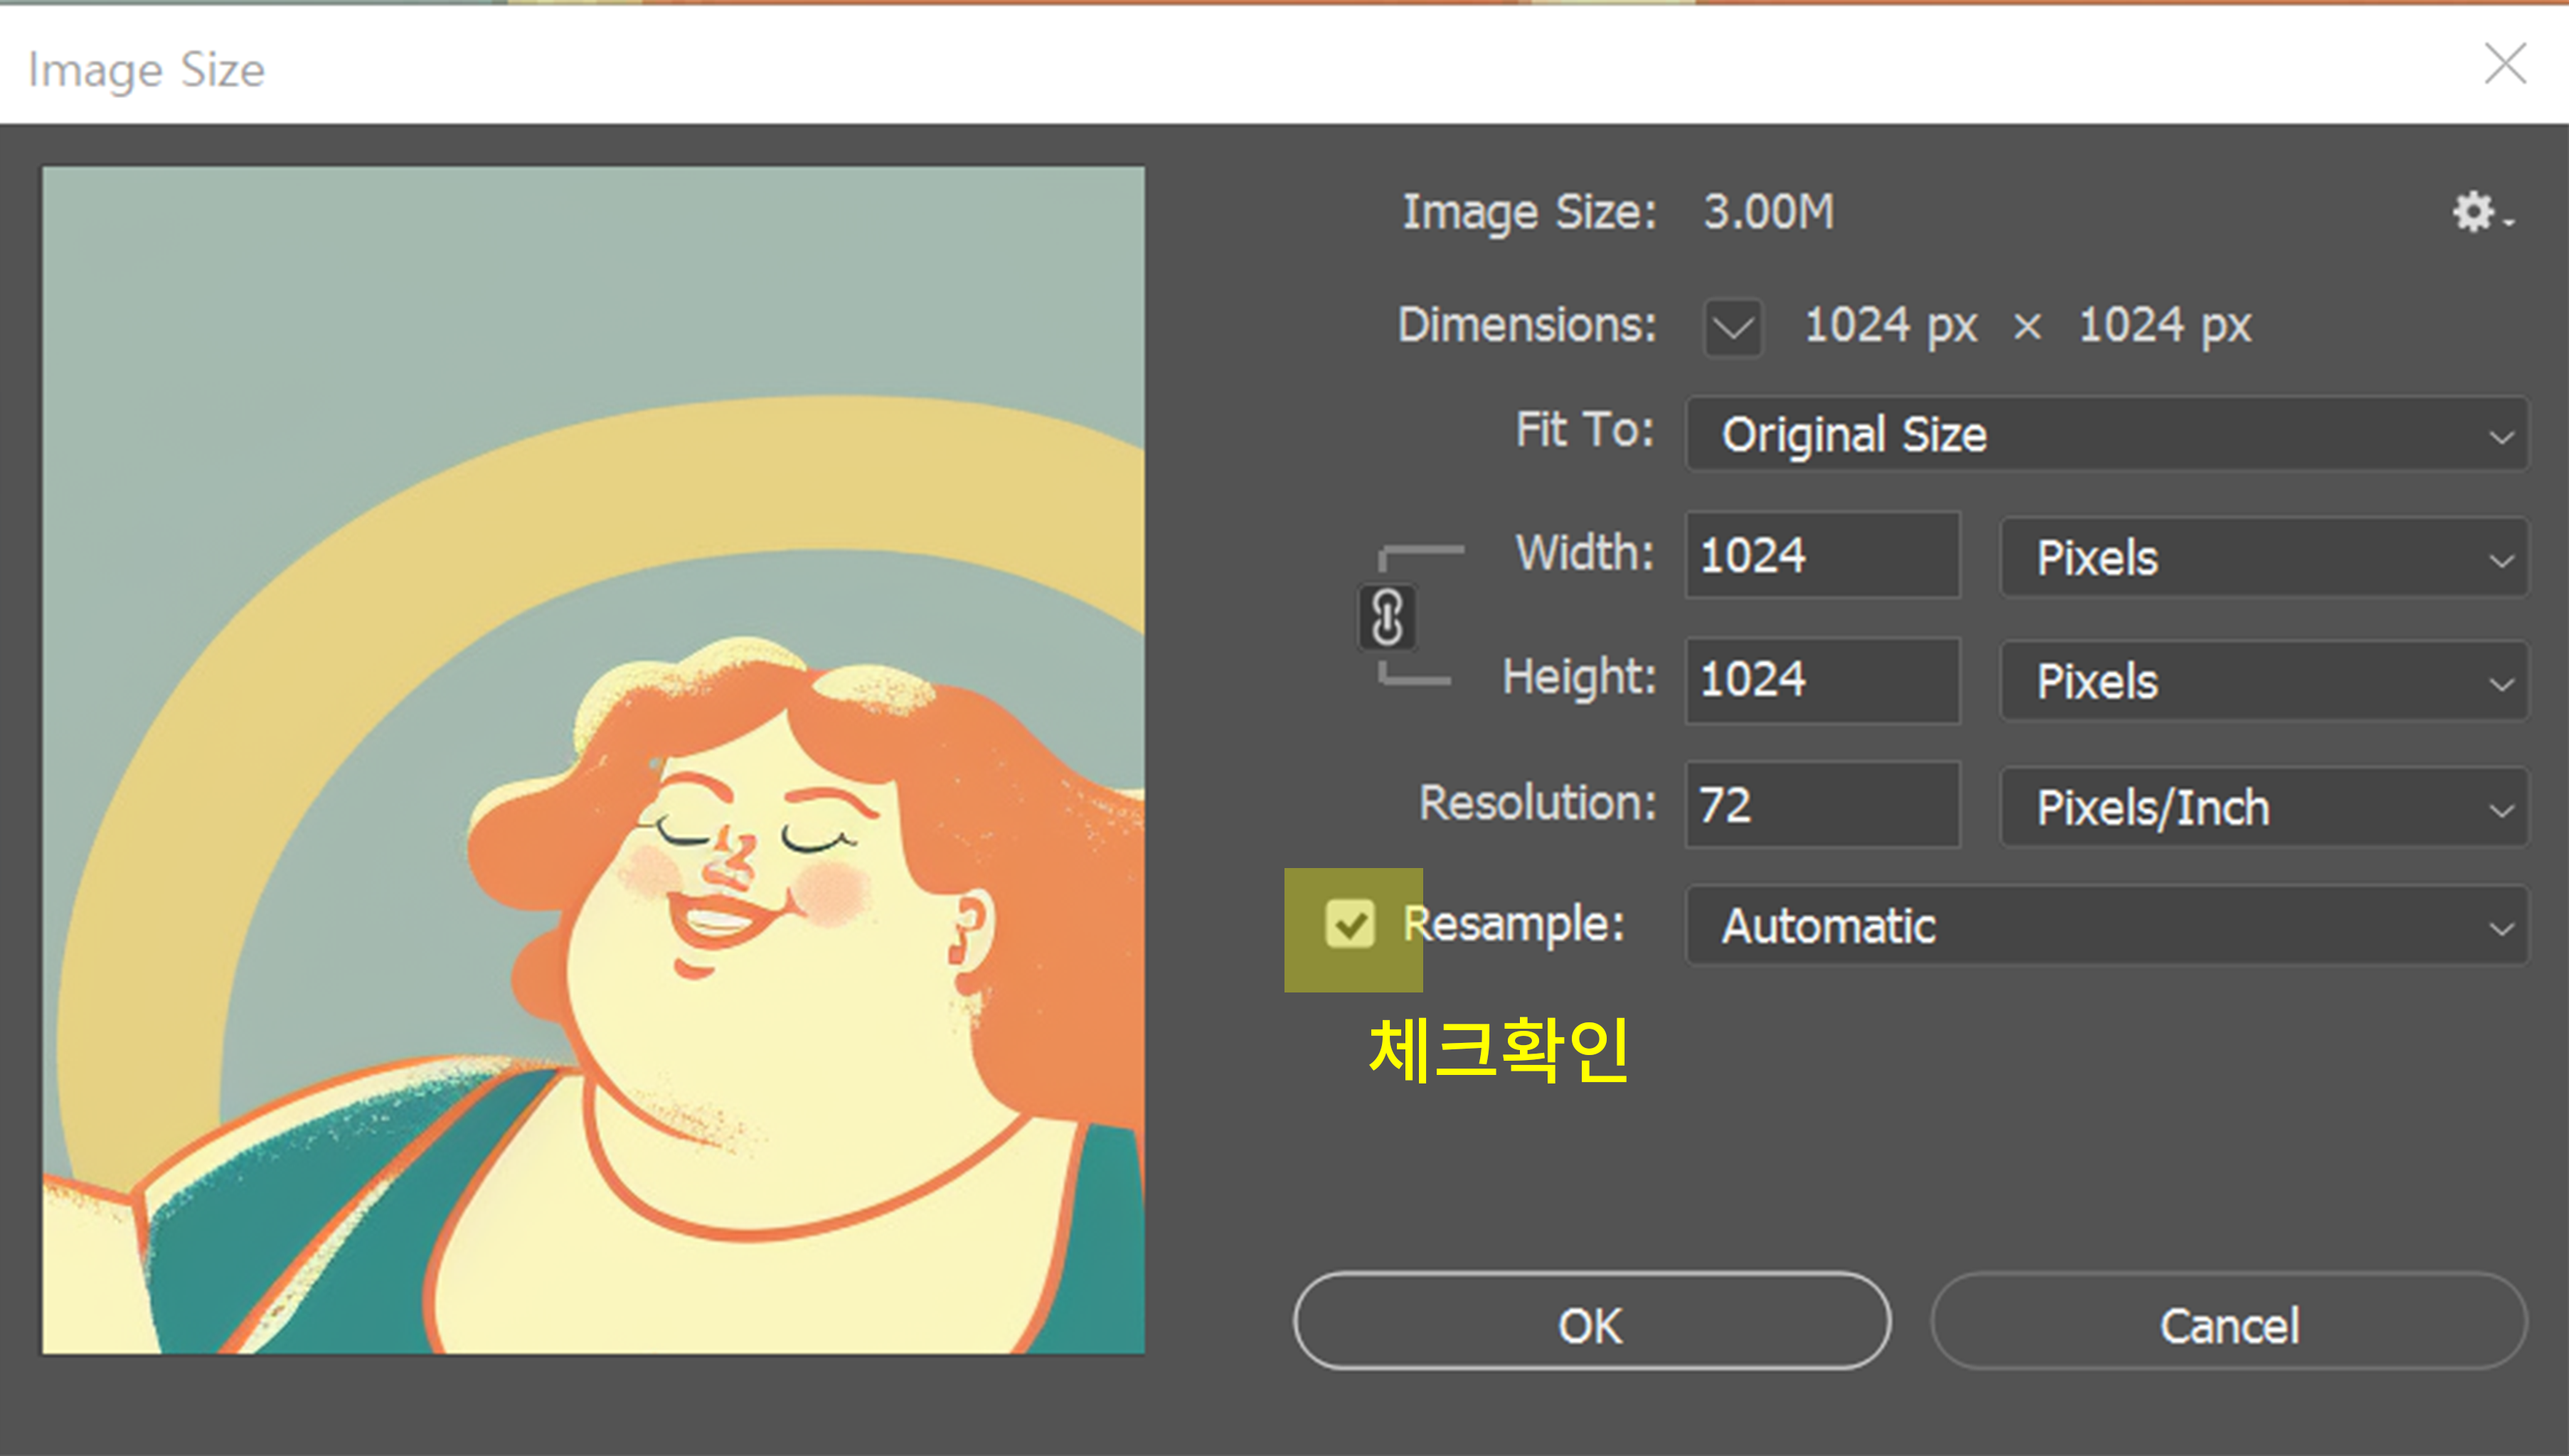Open the Height units Pixels dropdown
The width and height of the screenshot is (2569, 1456).
(2263, 682)
